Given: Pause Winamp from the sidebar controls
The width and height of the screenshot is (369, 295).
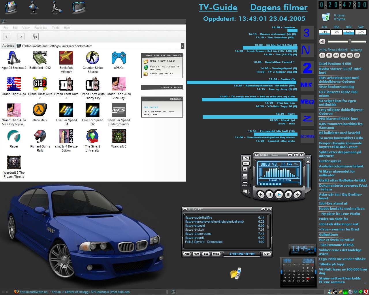Looking at the screenshot, I should 322,55.
